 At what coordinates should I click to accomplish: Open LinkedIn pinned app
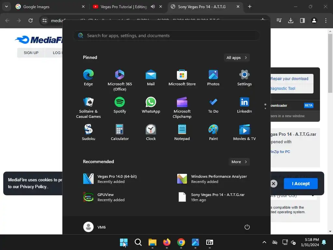point(245,105)
